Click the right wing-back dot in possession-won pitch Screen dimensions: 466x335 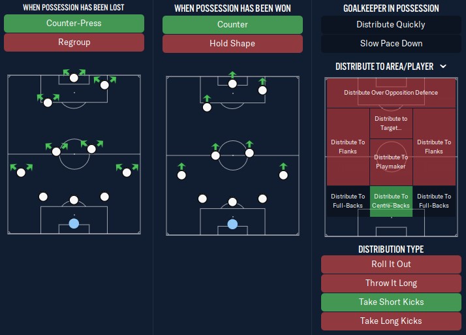coord(283,175)
